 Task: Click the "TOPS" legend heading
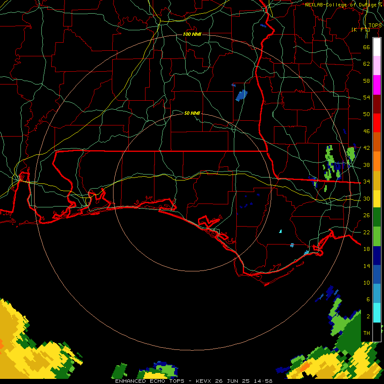tap(375, 26)
